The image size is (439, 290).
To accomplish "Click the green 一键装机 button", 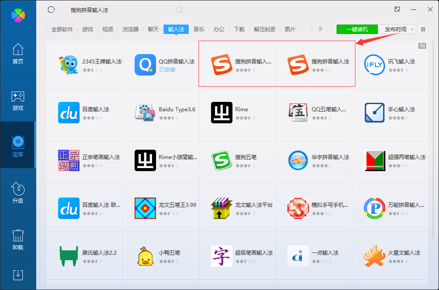I will tap(357, 29).
